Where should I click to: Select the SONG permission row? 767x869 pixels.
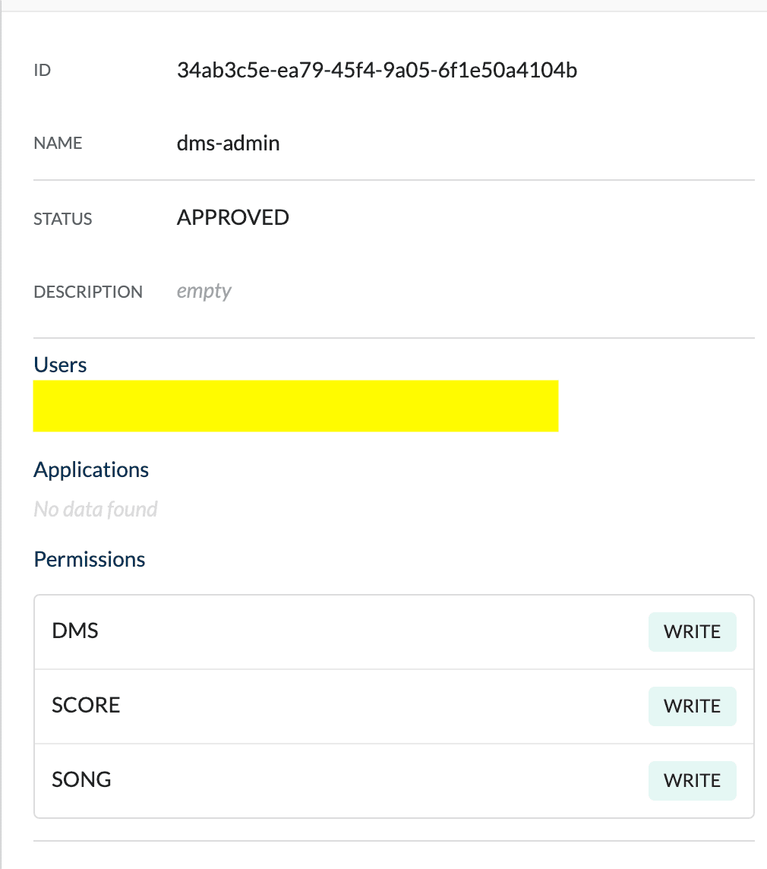coord(394,780)
